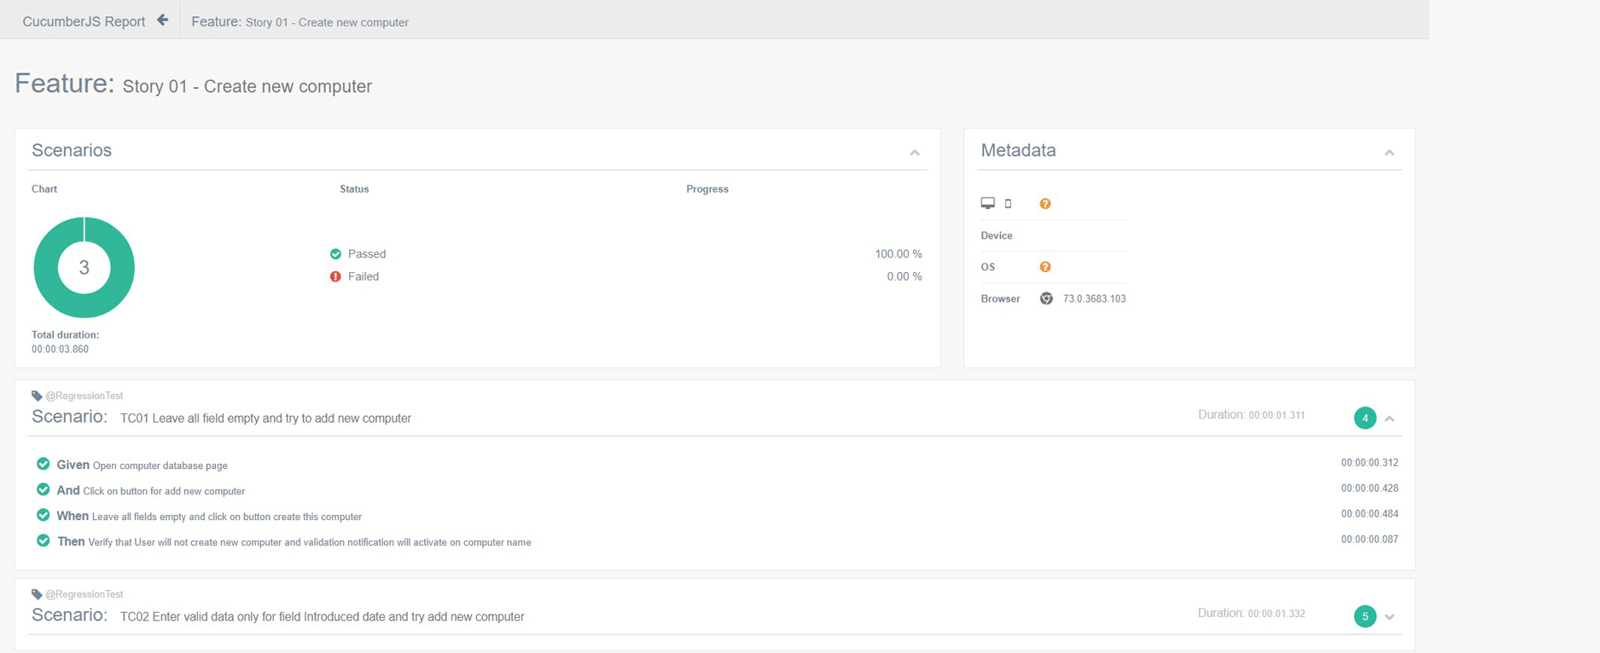1600x653 pixels.
Task: Click Given step time 00:00:00.312
Action: [1370, 463]
